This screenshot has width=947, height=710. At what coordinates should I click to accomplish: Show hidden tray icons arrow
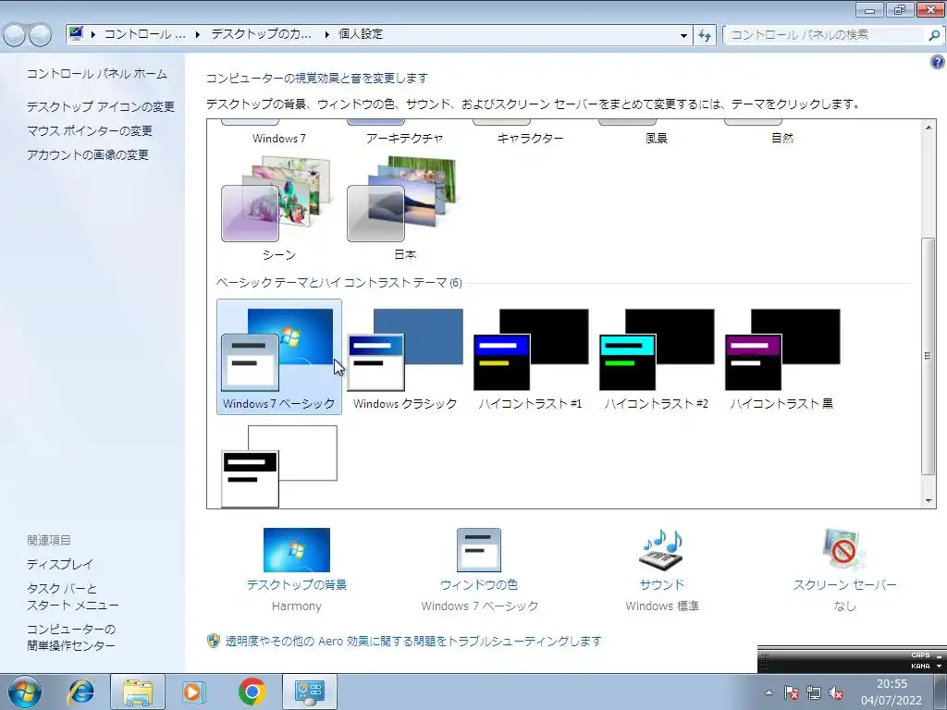(769, 692)
